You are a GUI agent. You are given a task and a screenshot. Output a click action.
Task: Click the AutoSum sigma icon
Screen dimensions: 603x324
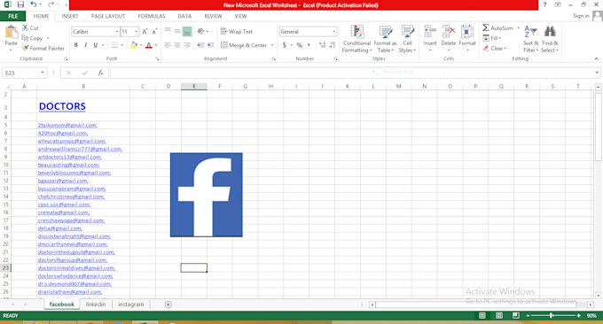[486, 28]
